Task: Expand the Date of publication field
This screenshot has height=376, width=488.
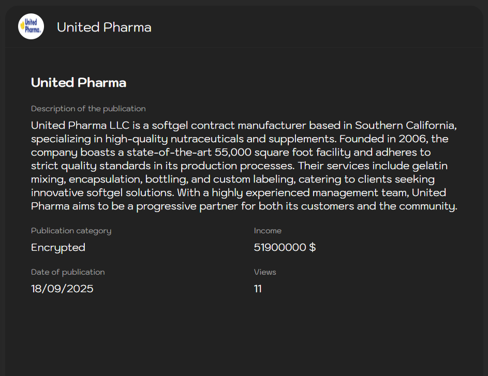Action: tap(68, 272)
